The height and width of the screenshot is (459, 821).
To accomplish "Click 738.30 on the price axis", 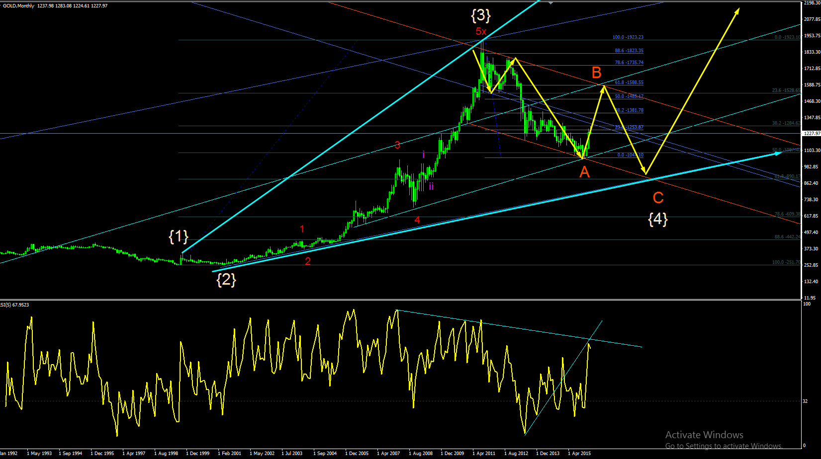I will [x=811, y=200].
